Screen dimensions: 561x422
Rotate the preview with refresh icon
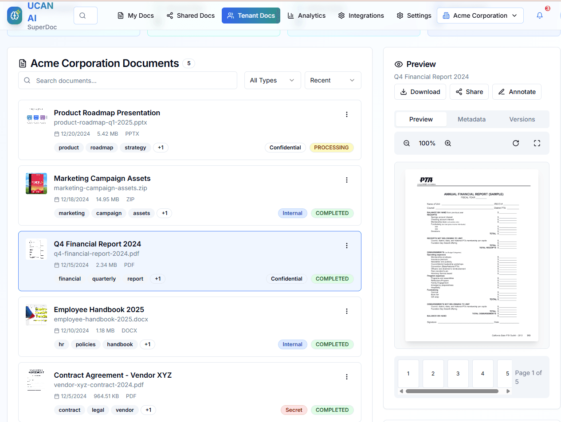[x=516, y=143]
